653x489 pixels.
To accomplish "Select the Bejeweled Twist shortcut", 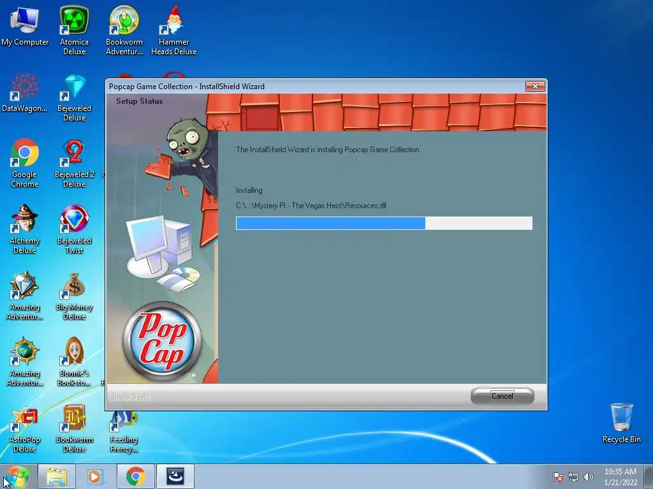I will pos(74,229).
